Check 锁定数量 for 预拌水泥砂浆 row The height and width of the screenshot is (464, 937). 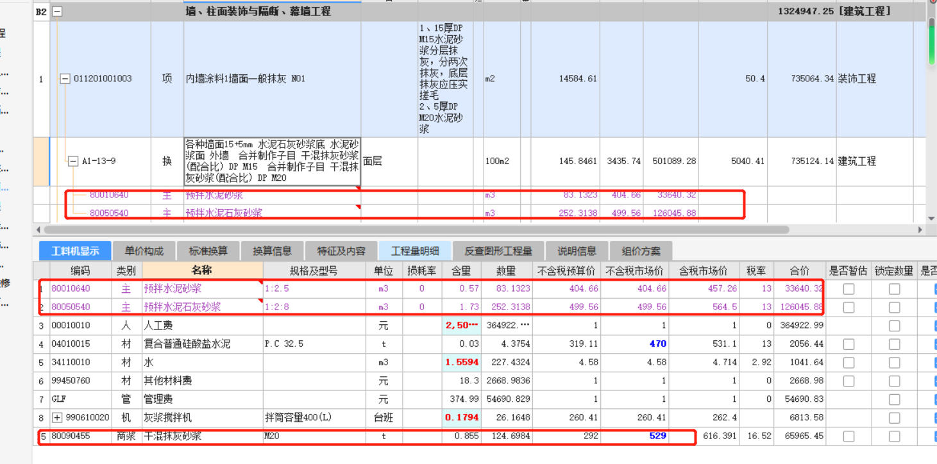[x=894, y=289]
